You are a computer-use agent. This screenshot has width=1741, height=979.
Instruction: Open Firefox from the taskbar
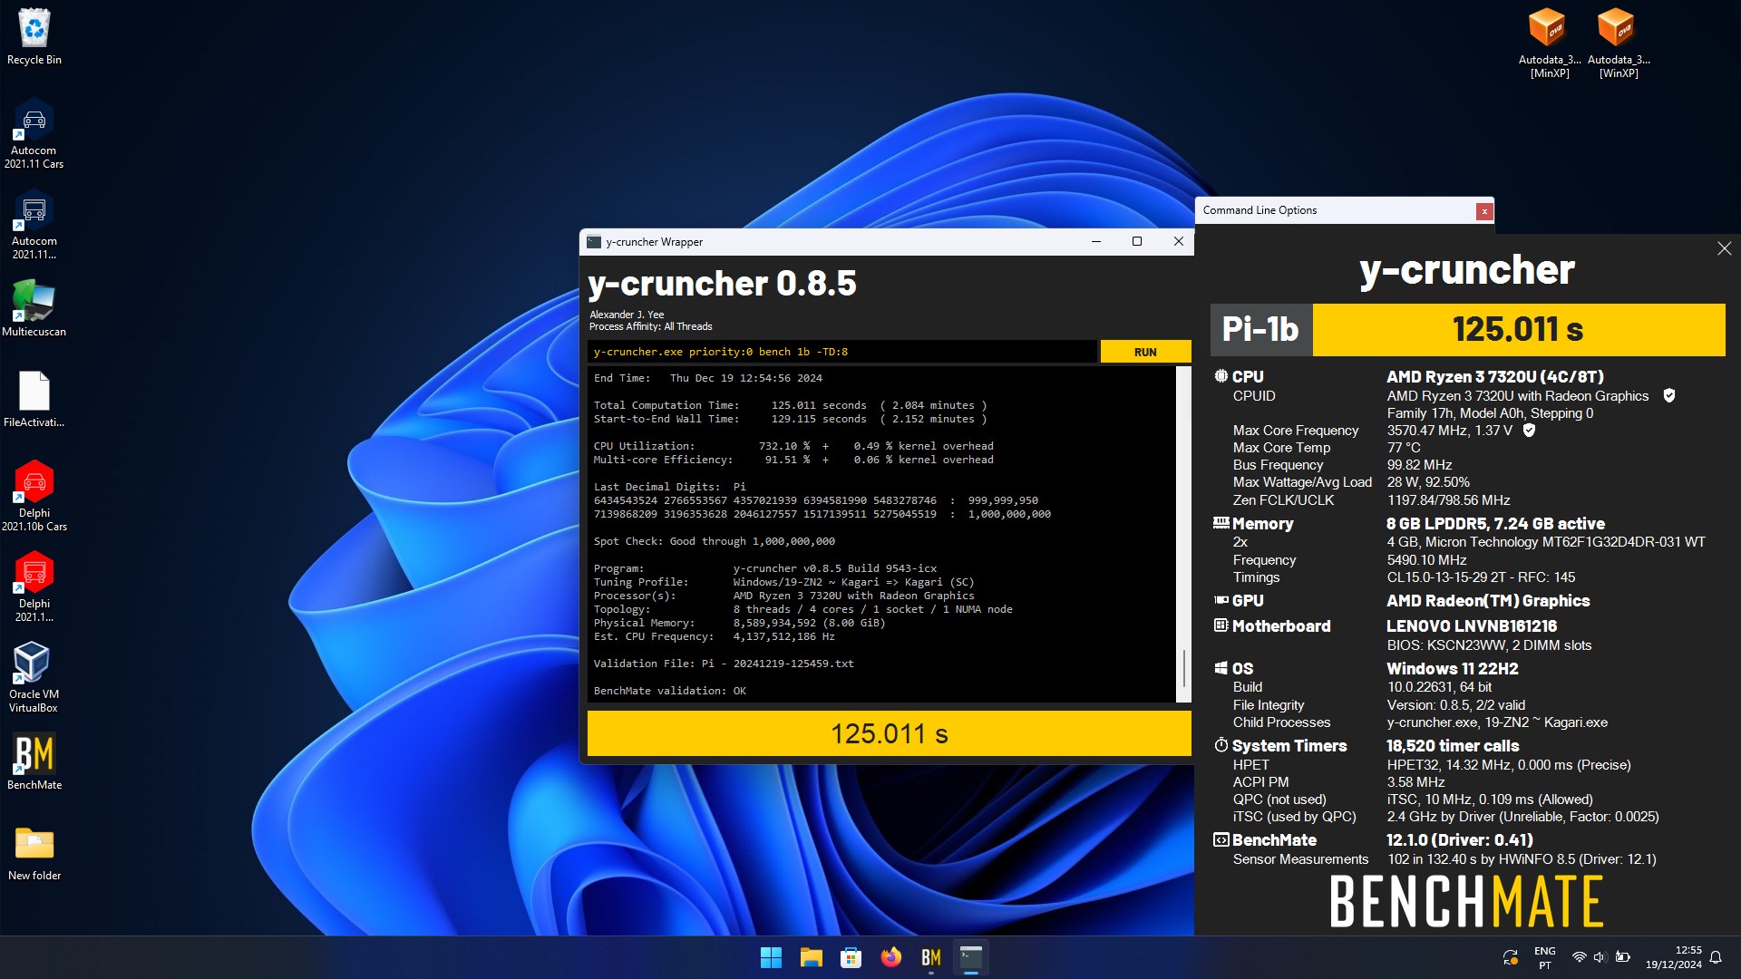pos(890,957)
